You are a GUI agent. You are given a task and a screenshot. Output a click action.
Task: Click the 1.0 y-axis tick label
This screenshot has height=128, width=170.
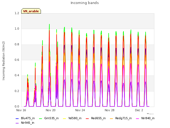(x=17, y=29)
